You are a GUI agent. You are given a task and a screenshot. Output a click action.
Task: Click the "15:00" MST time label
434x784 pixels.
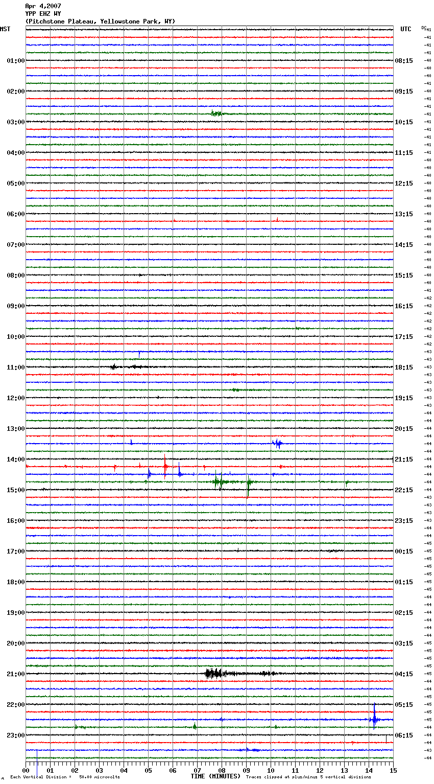click(x=16, y=490)
